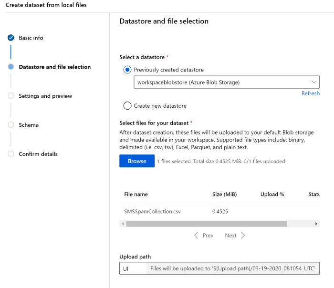Open the Basic info step

31,38
